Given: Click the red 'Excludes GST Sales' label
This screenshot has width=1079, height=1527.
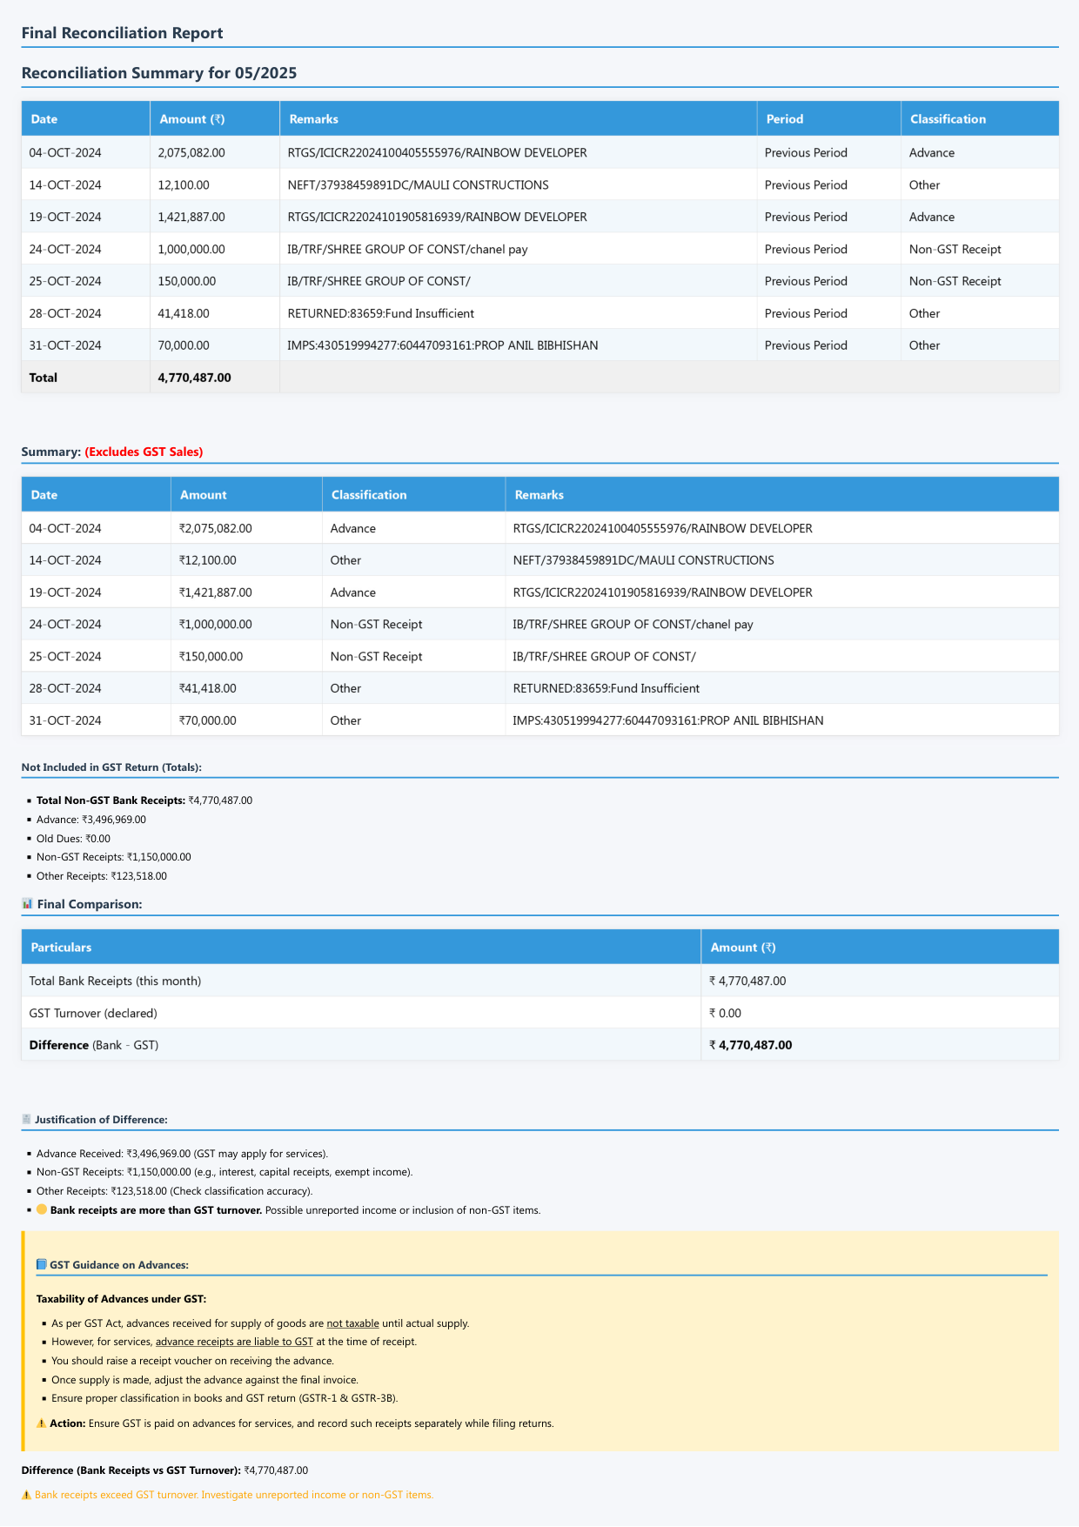Looking at the screenshot, I should (144, 452).
